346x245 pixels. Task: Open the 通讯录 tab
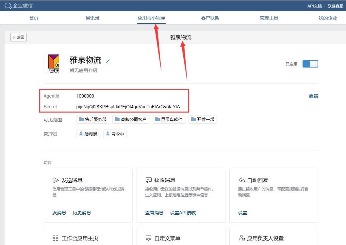92,18
